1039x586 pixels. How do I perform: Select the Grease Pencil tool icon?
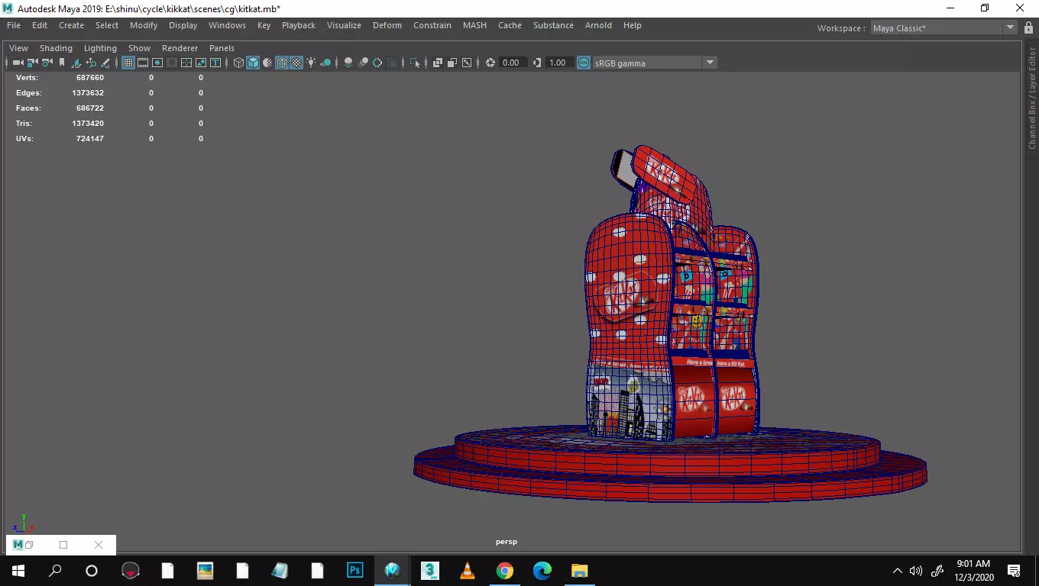click(105, 63)
